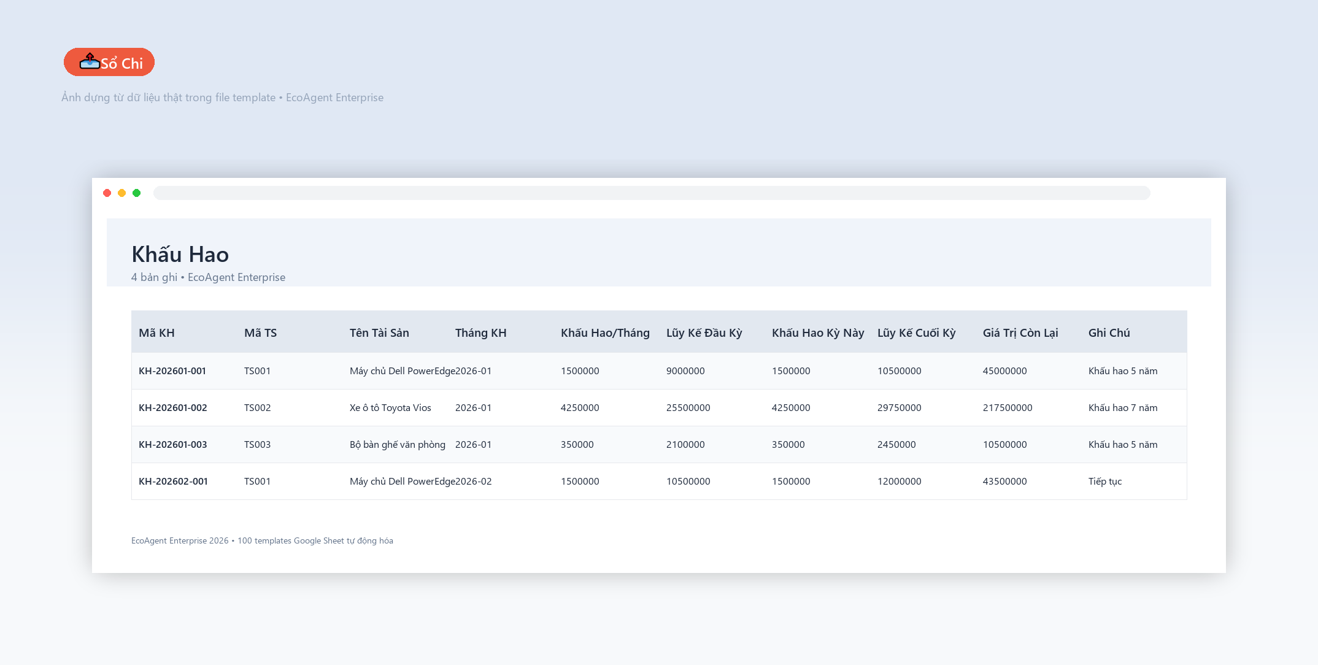
Task: Click the green window dot
Action: pos(137,193)
